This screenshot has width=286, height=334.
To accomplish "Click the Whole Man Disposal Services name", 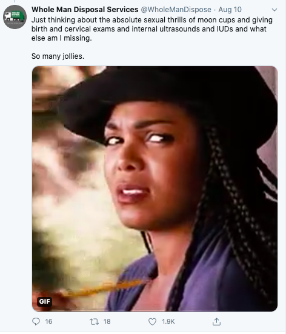I will (x=85, y=10).
